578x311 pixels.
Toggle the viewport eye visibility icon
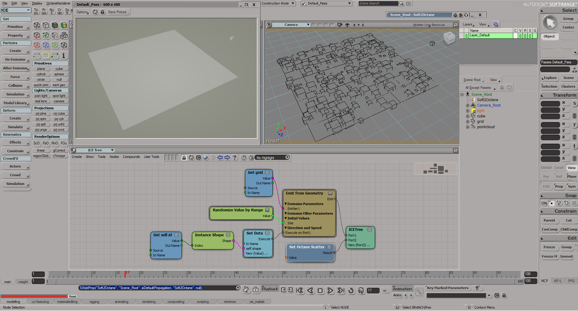tap(347, 25)
